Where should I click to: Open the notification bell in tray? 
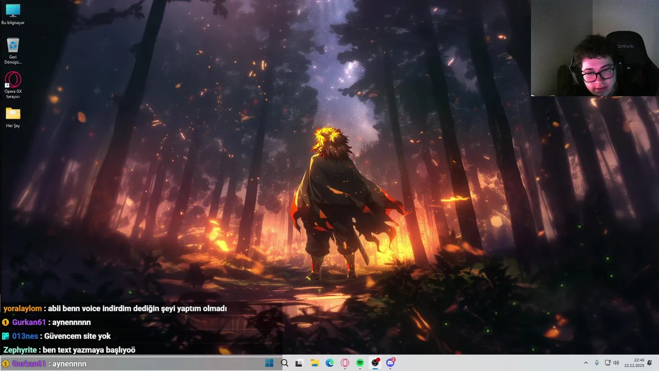[x=650, y=363]
